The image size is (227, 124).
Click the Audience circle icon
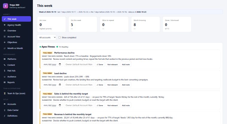point(5,76)
